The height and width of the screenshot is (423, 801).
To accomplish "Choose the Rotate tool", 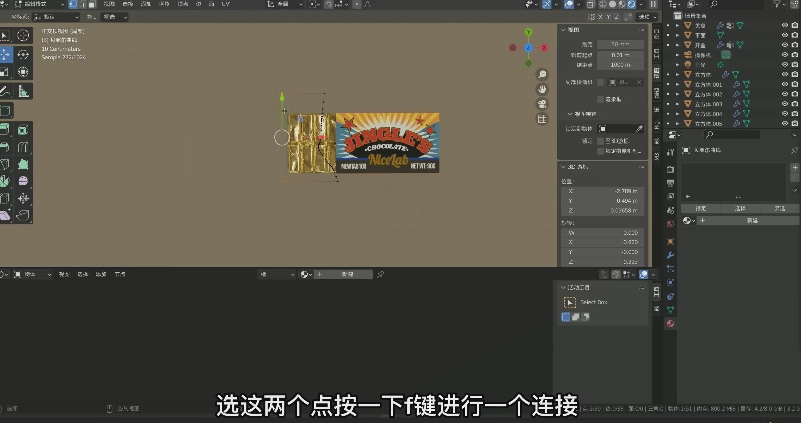I will (x=23, y=54).
